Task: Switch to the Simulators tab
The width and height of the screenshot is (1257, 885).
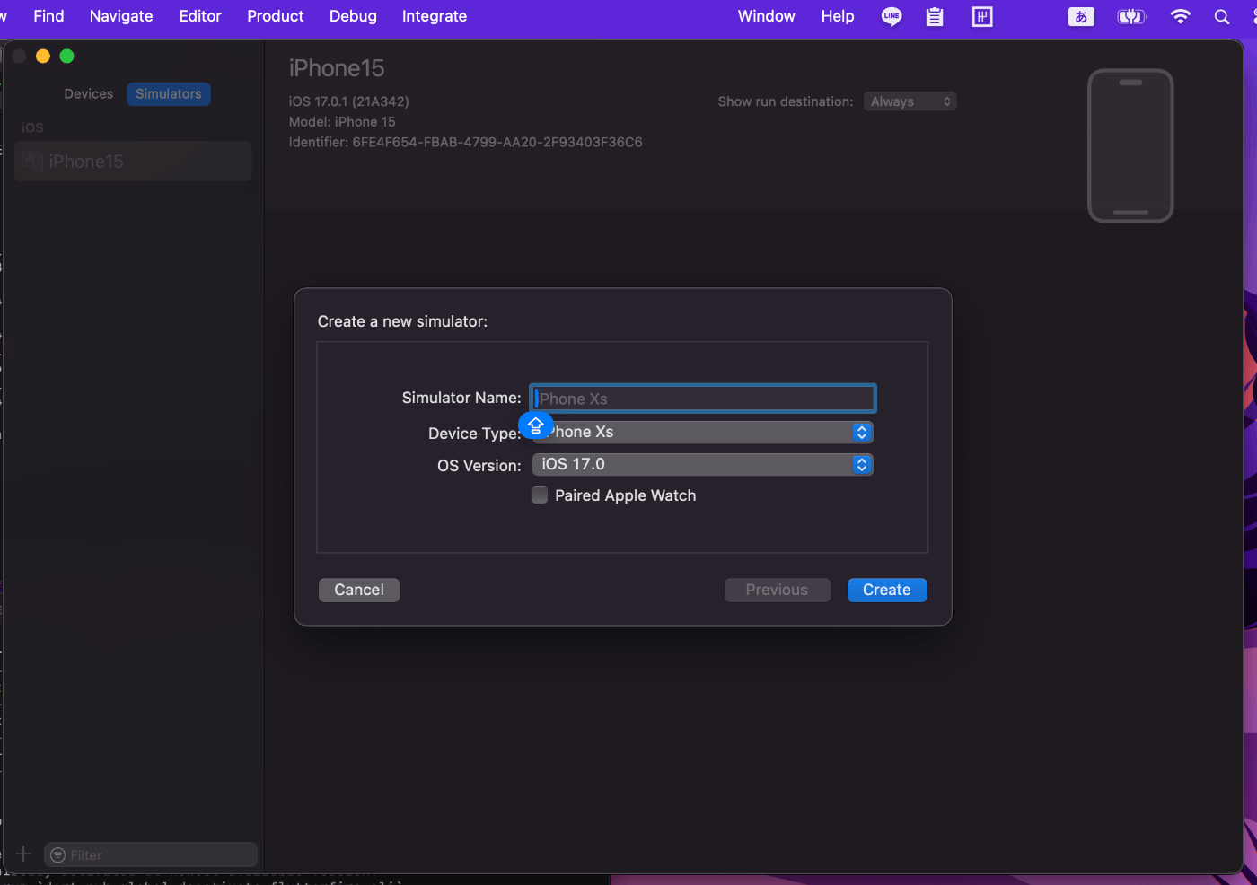Action: tap(169, 94)
